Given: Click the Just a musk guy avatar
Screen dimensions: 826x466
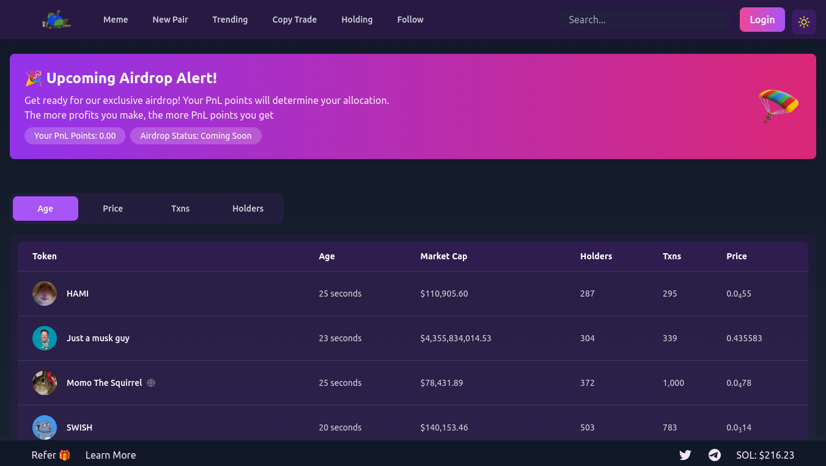Looking at the screenshot, I should pos(45,338).
